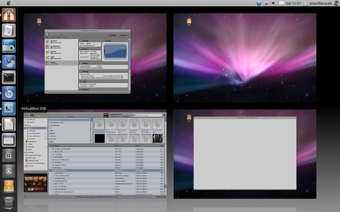This screenshot has width=340, height=212.
Task: Click the VirtualBox details pane scrollbar
Action: 130,55
